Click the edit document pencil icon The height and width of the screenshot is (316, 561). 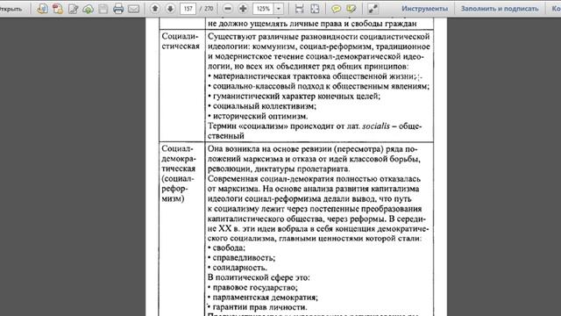pos(73,9)
